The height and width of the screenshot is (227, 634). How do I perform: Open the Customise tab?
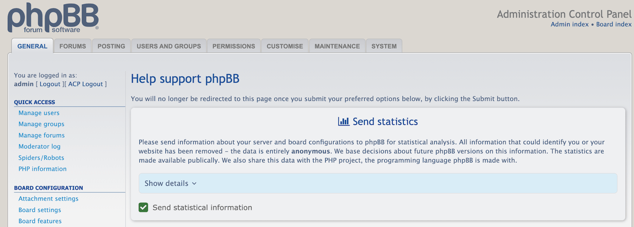285,46
